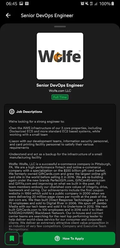
Task: Tap the Wolfe.com LLC company name
Action: tap(60, 91)
